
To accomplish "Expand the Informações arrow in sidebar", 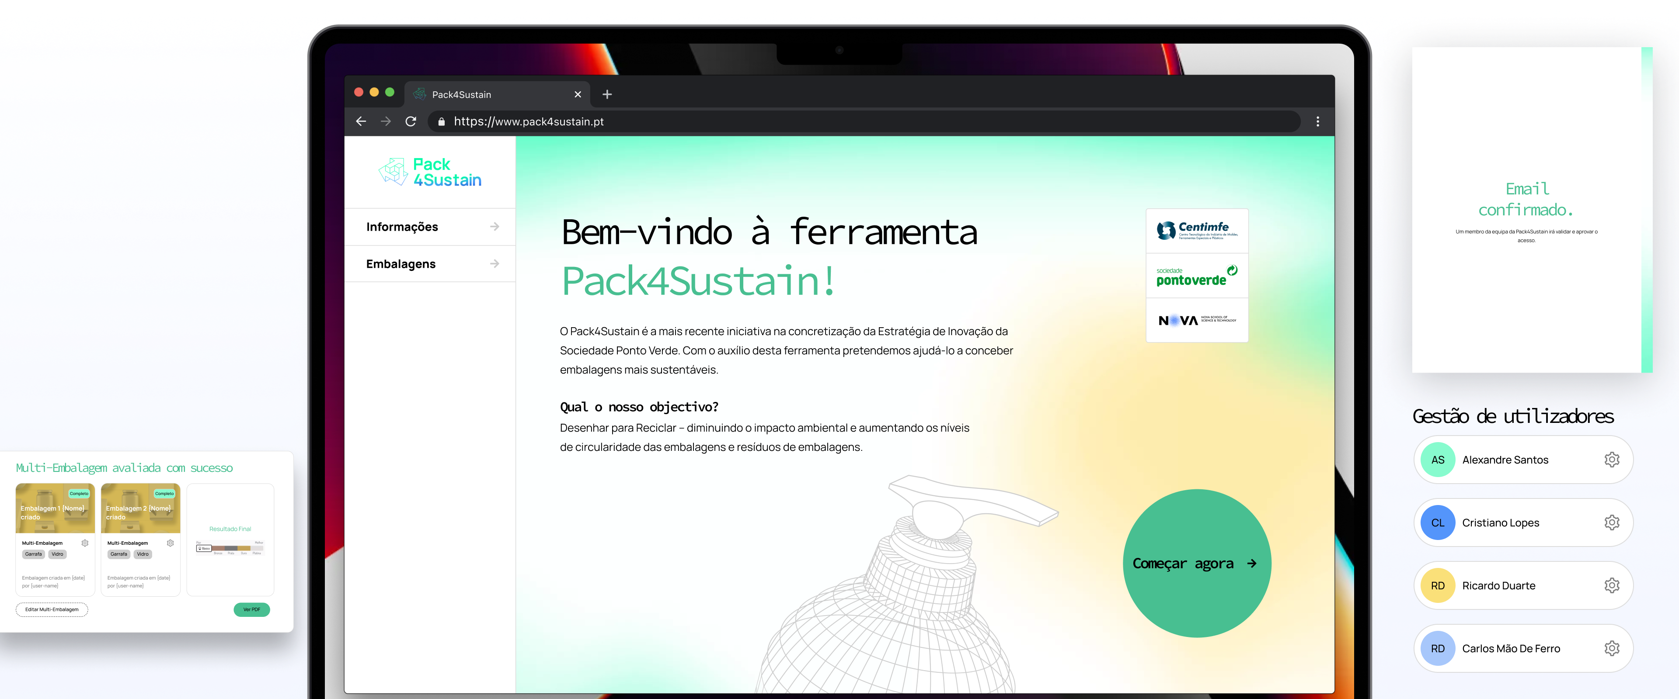I will pyautogui.click(x=495, y=227).
